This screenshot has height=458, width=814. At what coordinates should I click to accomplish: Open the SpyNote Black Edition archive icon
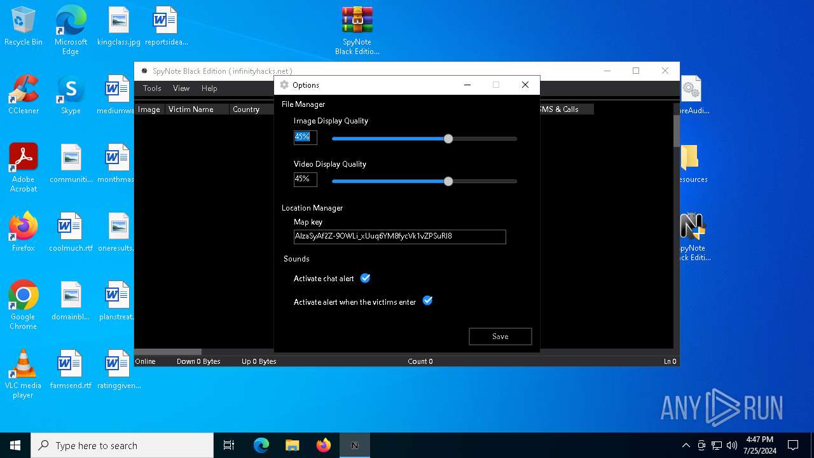click(x=357, y=31)
